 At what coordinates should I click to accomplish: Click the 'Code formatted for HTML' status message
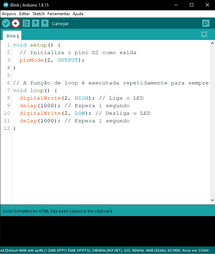click(58, 211)
